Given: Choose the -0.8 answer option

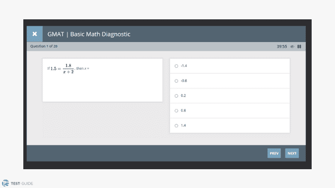Looking at the screenshot, I should [176, 81].
